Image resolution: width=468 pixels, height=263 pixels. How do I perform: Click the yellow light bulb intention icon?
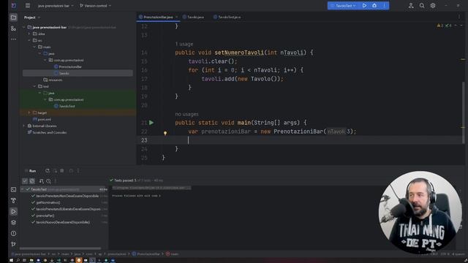tap(165, 133)
